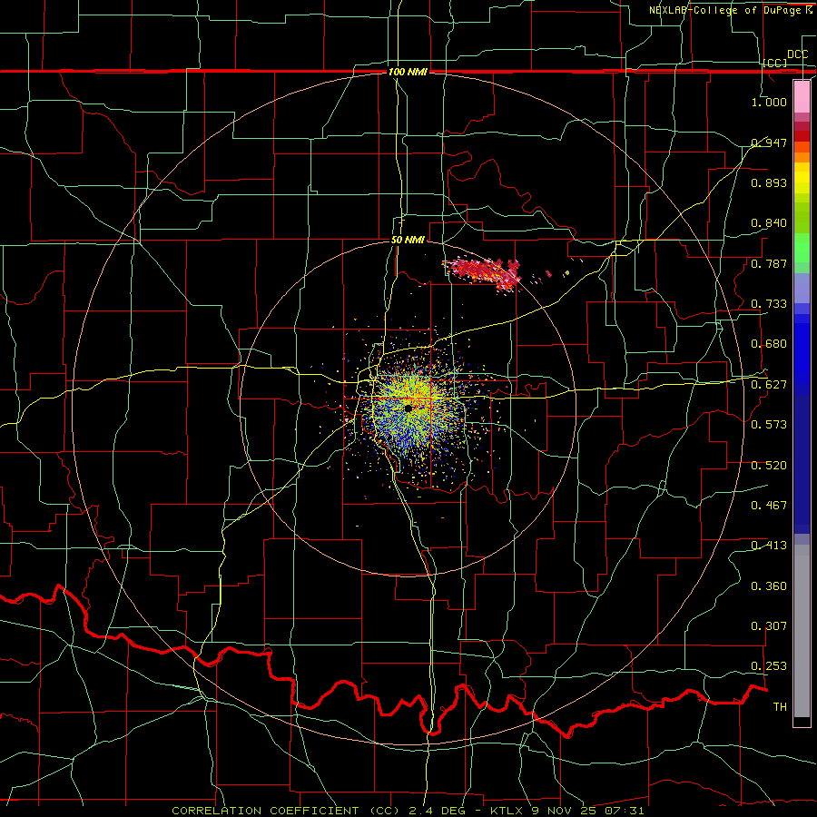Click the 0.467 legend value
This screenshot has width=817, height=817.
click(769, 506)
